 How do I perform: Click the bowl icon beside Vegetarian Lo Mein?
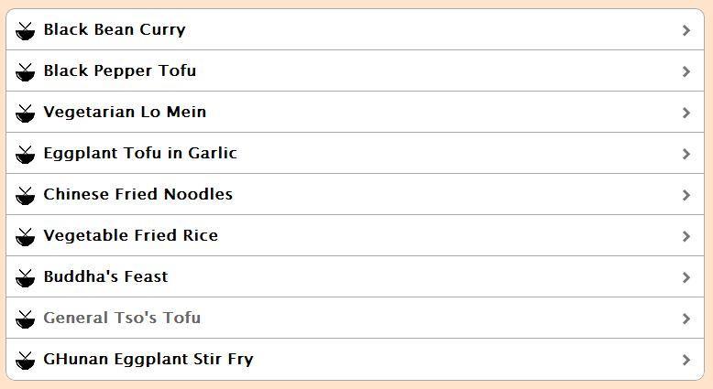26,113
